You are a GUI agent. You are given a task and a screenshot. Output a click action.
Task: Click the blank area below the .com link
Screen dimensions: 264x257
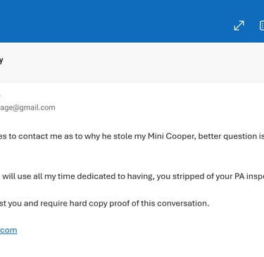pos(132,246)
